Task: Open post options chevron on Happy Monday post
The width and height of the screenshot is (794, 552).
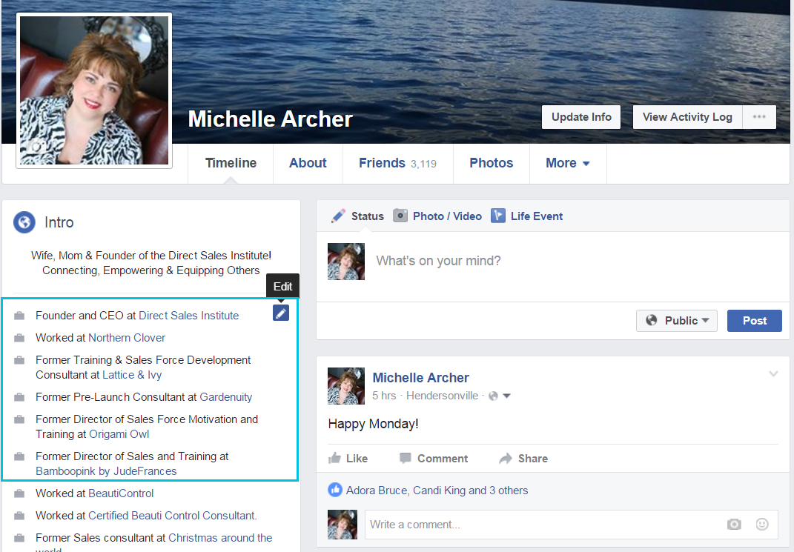Action: tap(773, 374)
